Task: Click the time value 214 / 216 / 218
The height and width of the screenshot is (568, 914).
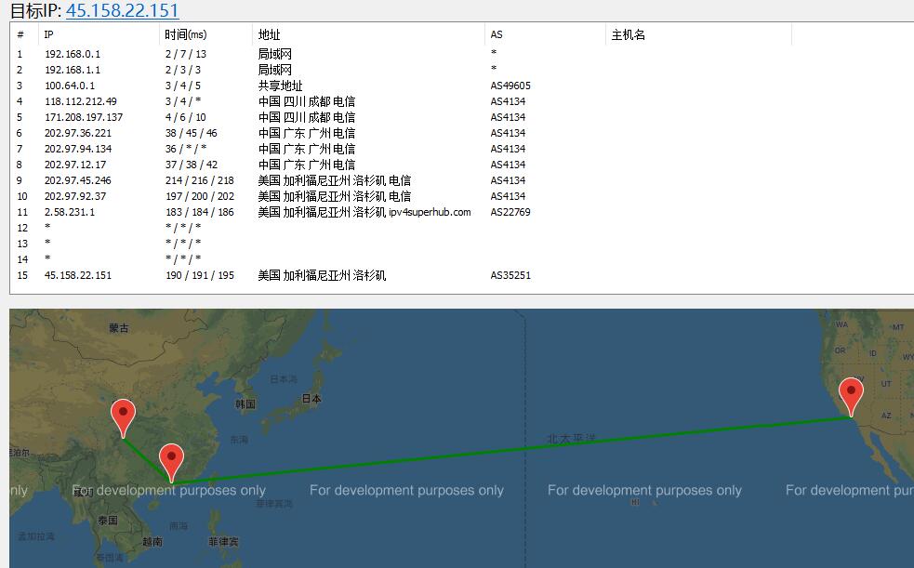Action: click(199, 180)
